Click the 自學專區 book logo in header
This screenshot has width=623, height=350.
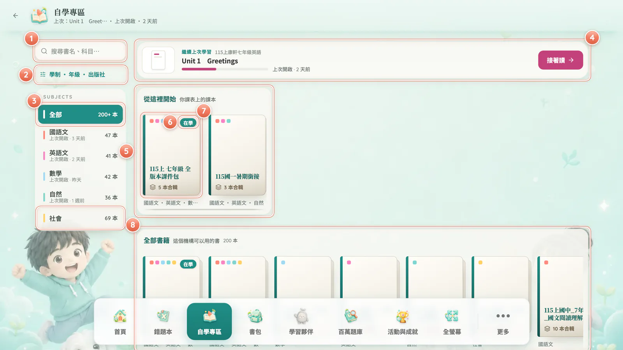coord(39,16)
